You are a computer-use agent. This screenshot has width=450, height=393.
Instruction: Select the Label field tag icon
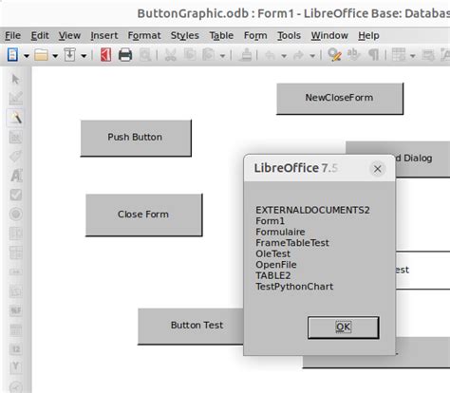pos(15,156)
